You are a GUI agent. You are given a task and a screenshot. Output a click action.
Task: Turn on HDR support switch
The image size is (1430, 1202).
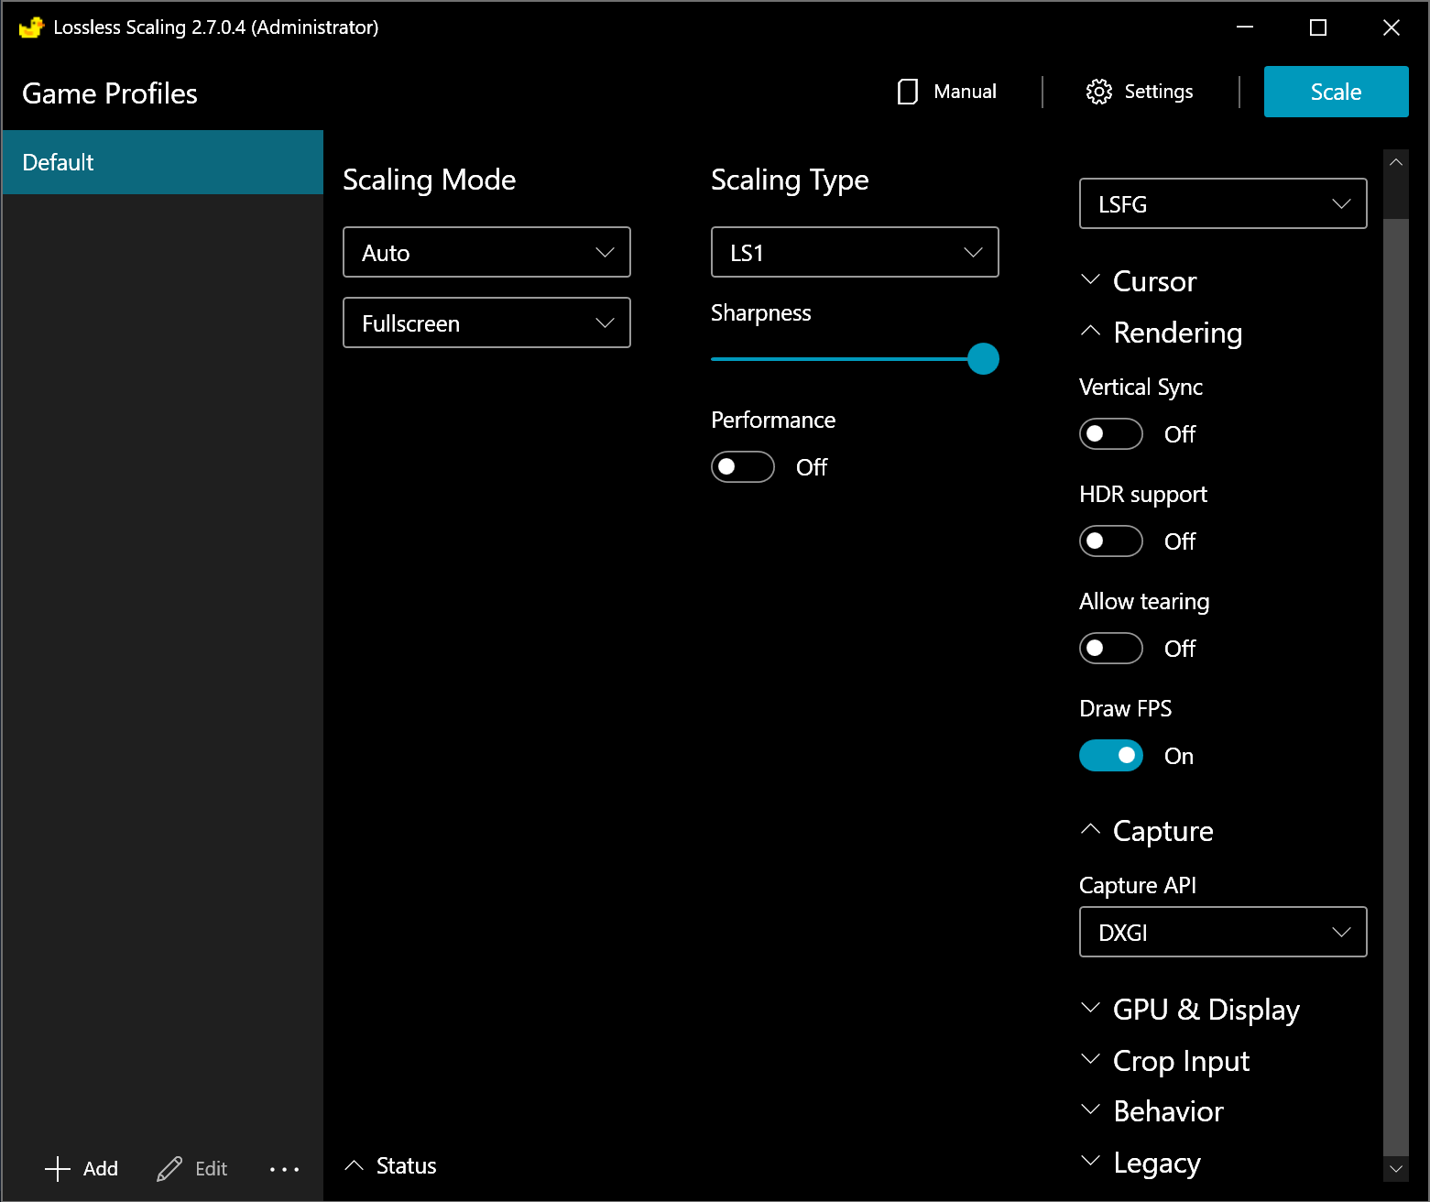(1111, 541)
